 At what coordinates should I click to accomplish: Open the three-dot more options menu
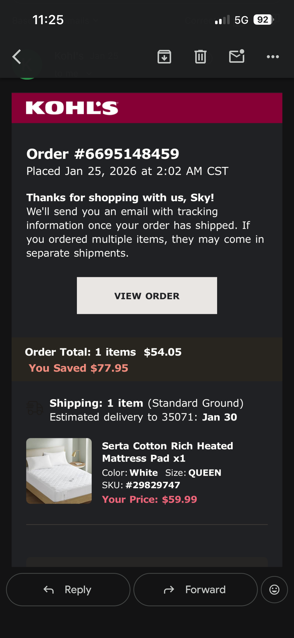pyautogui.click(x=273, y=57)
